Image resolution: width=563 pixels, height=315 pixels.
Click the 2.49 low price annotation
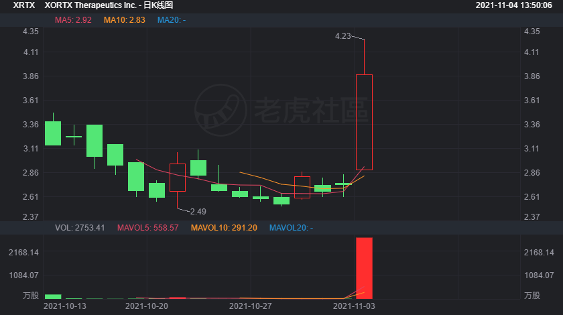198,212
